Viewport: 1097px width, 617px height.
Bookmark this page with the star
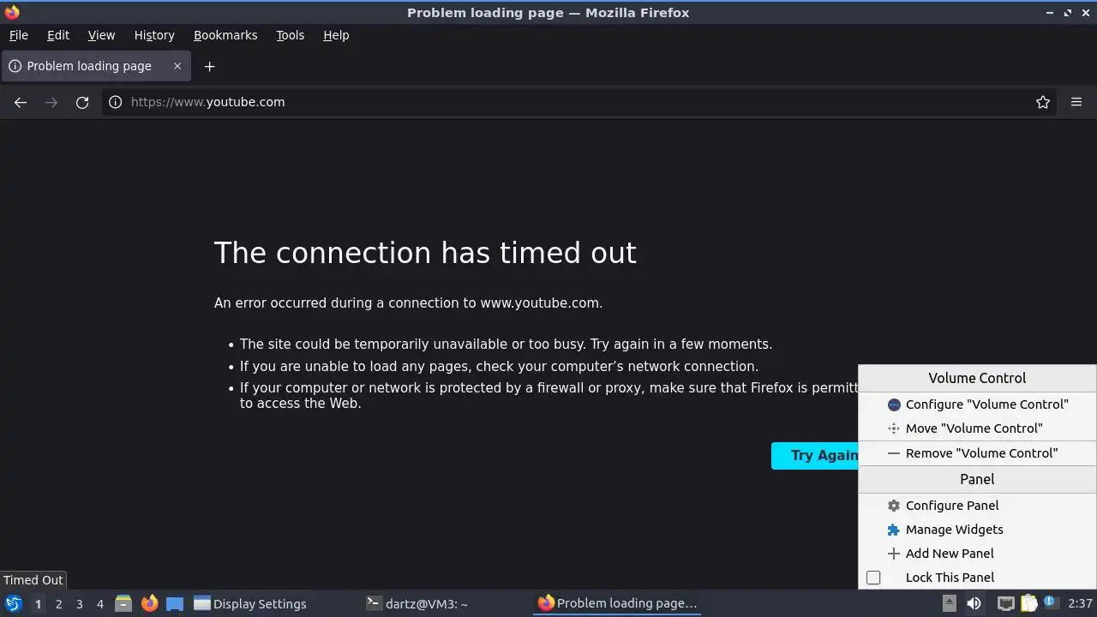pyautogui.click(x=1043, y=102)
